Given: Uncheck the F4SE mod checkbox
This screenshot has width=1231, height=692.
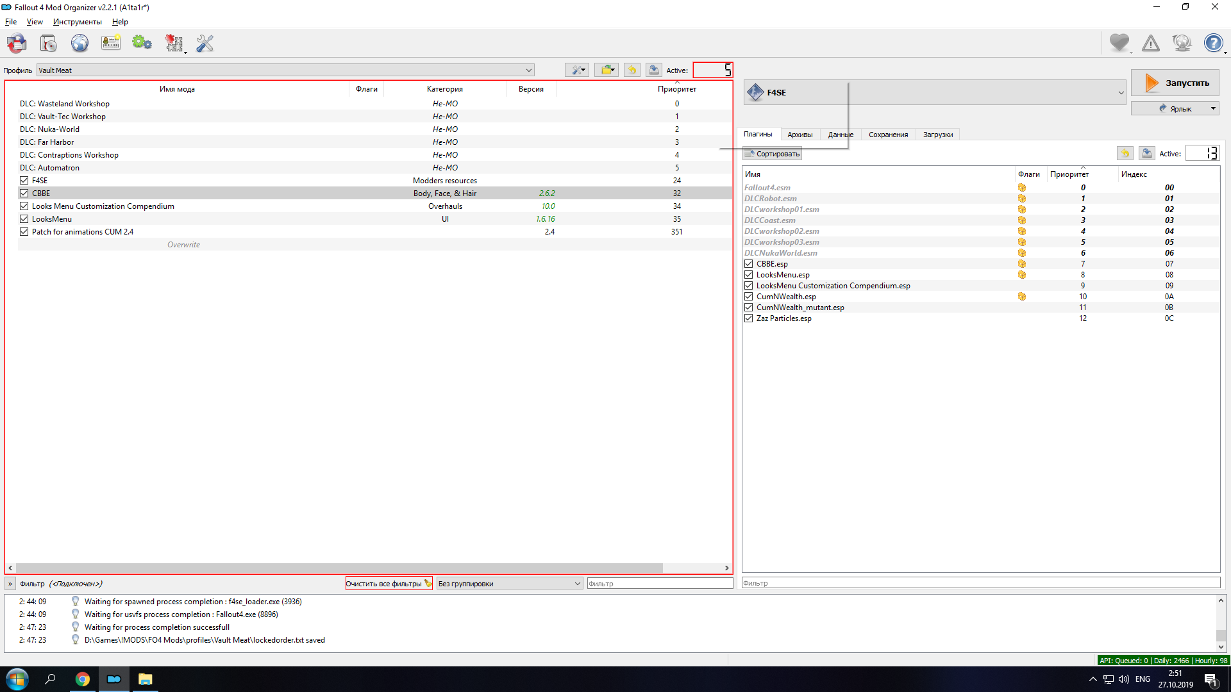Looking at the screenshot, I should [x=24, y=181].
